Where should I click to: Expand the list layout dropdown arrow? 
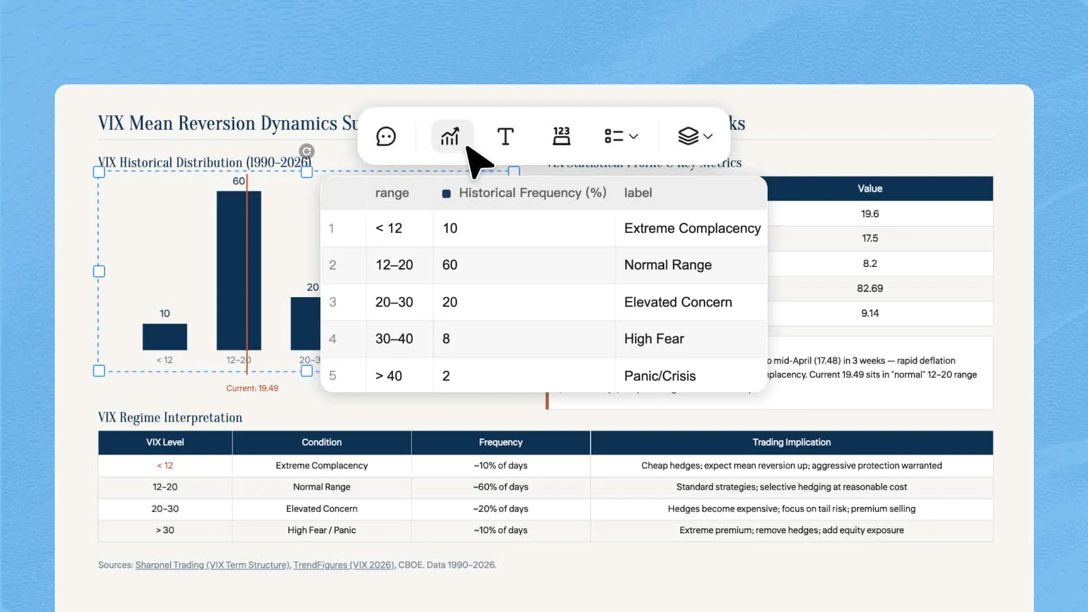[x=634, y=136]
